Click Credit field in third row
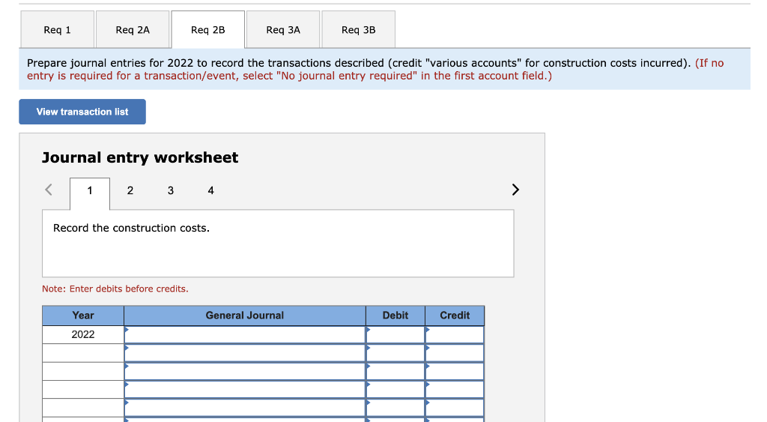This screenshot has width=767, height=422. (455, 371)
